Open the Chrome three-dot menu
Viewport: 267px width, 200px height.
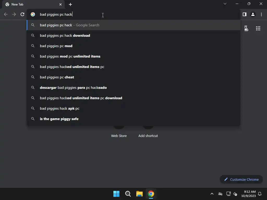click(261, 15)
